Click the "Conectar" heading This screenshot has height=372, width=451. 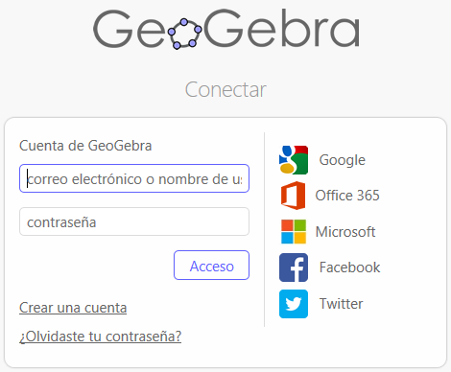point(225,89)
